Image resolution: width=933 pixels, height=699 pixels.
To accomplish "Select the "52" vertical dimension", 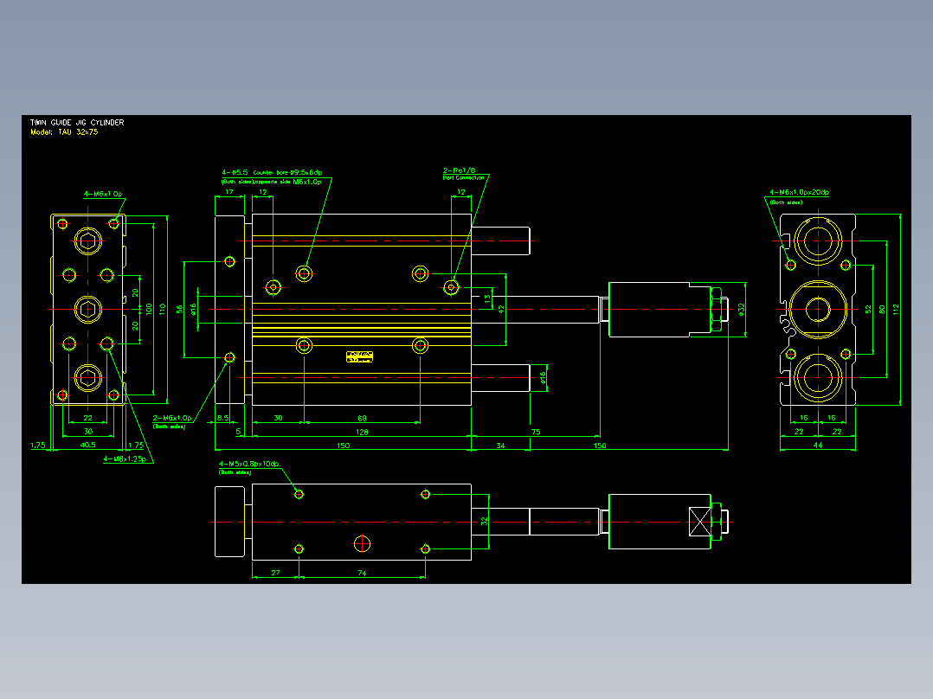I will pyautogui.click(x=868, y=310).
